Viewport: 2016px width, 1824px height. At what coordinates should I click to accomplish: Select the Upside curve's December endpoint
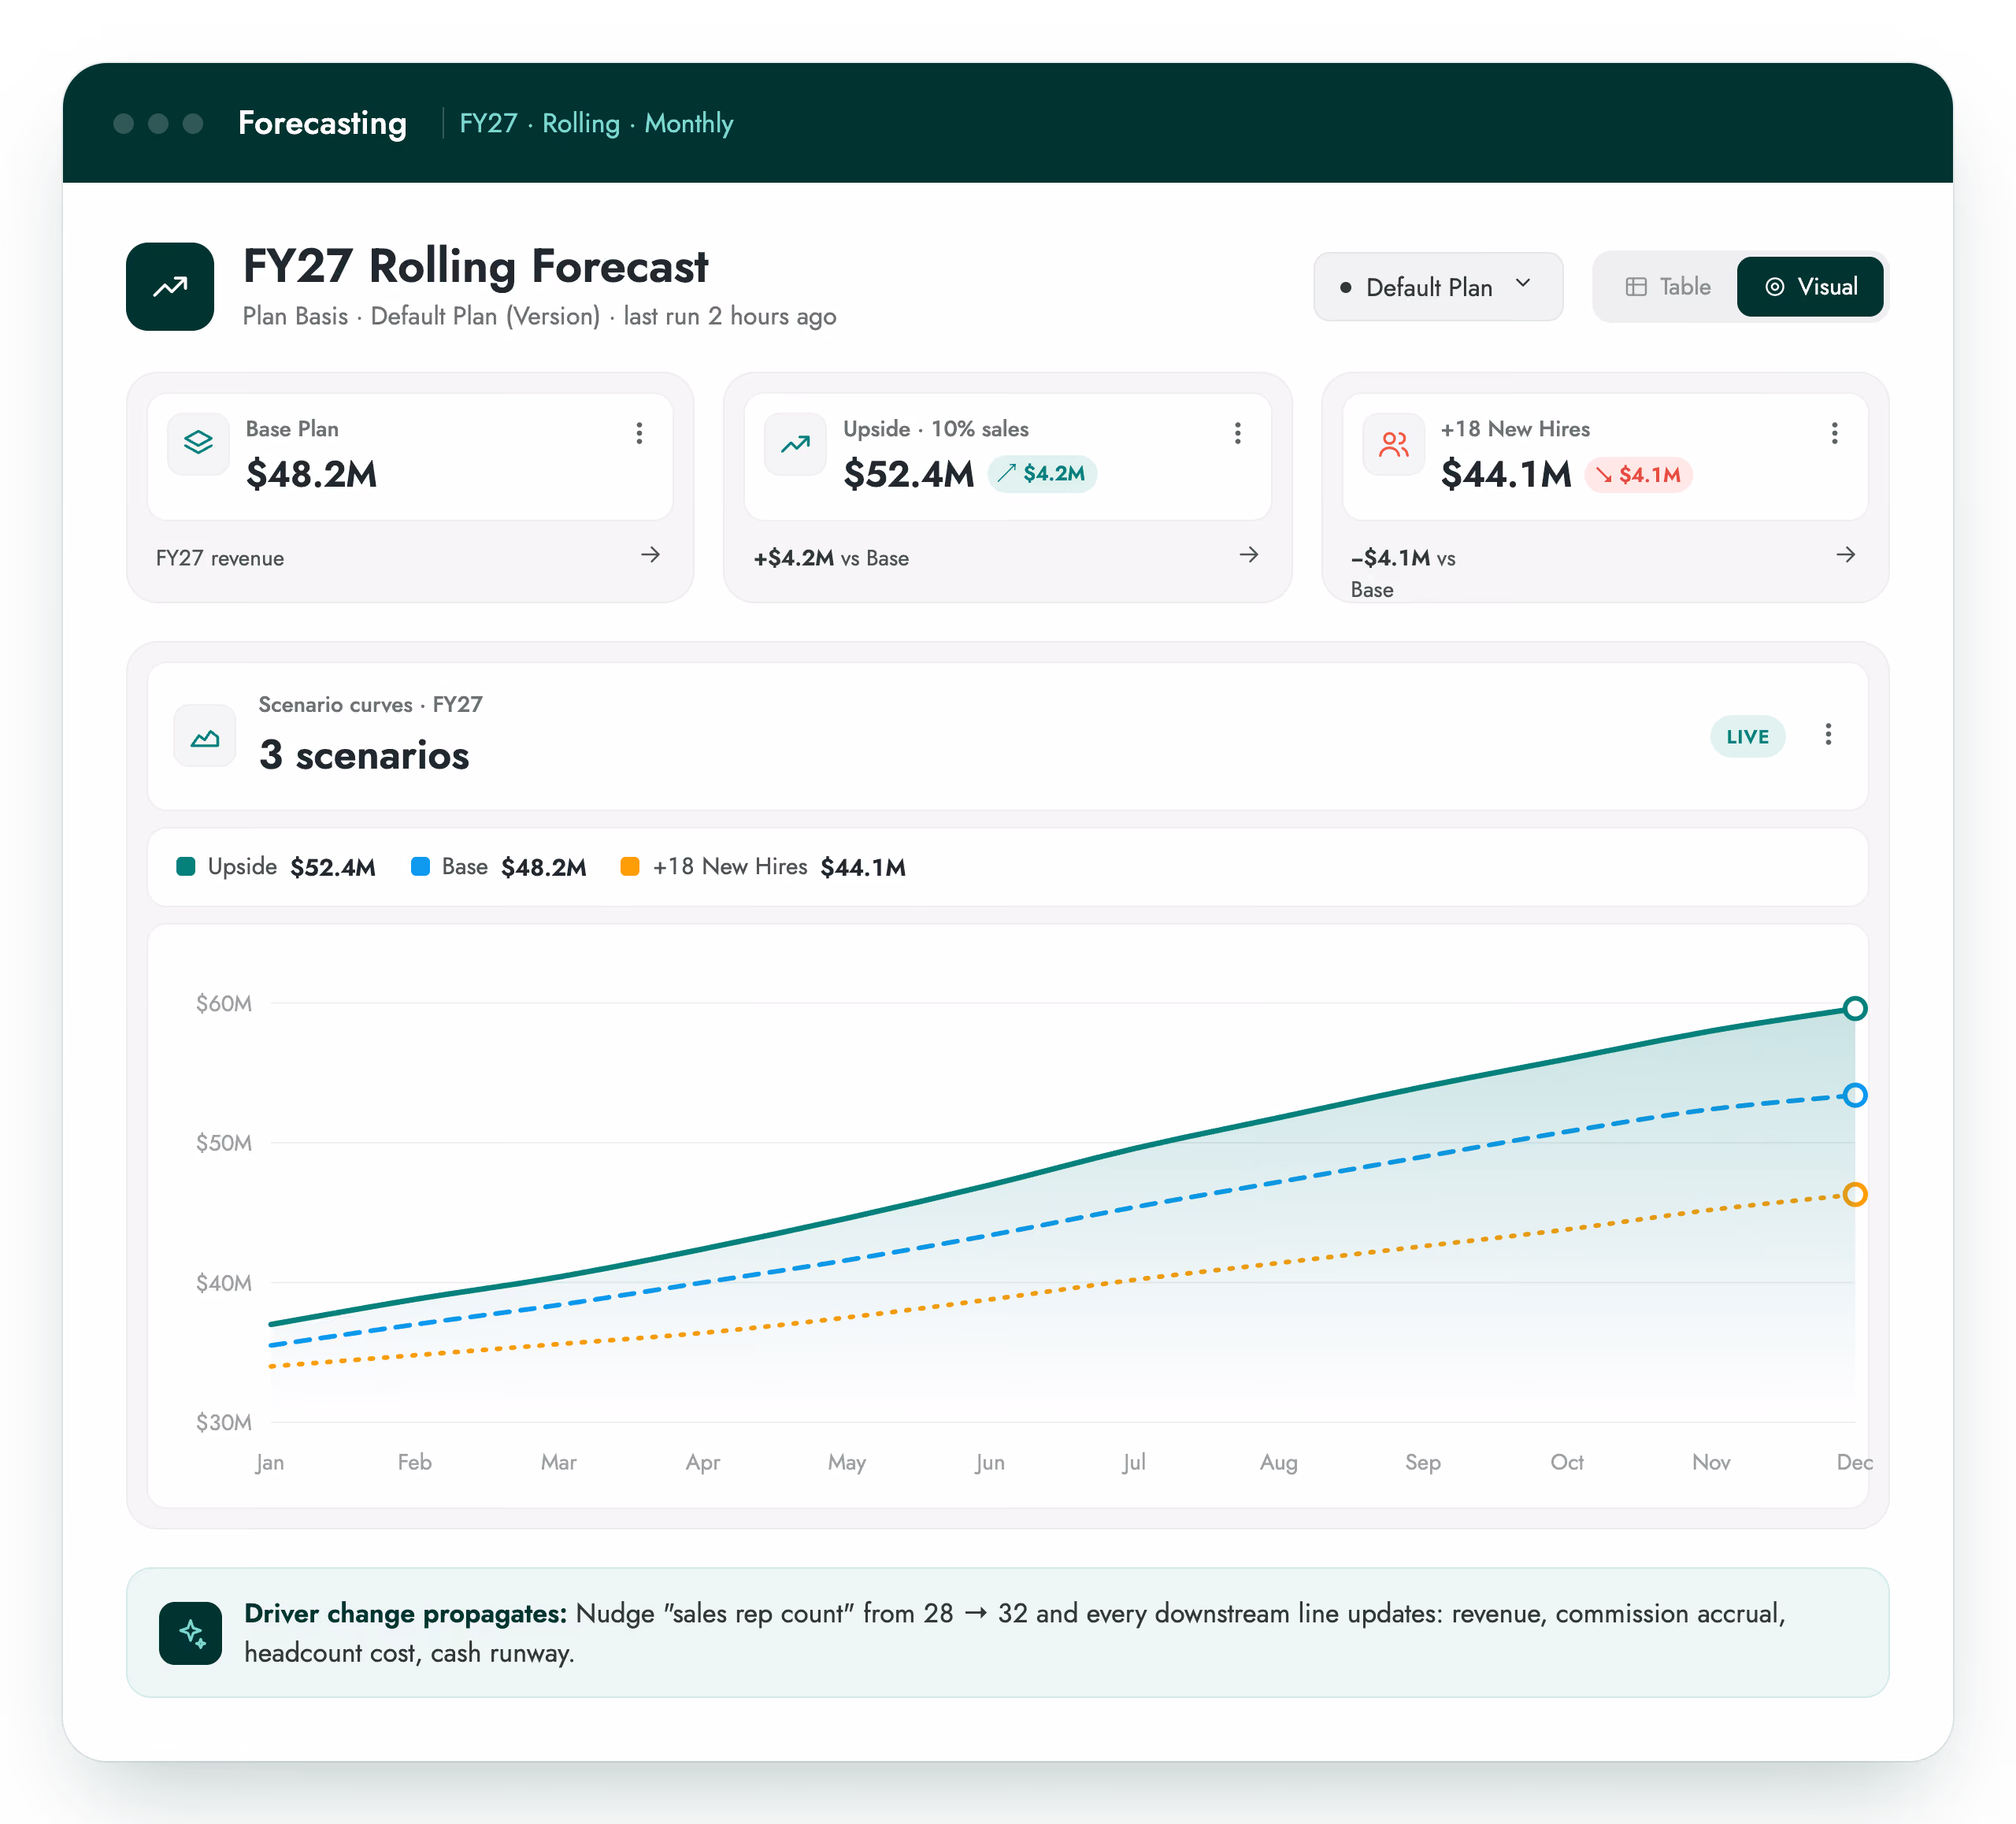coord(1855,1008)
